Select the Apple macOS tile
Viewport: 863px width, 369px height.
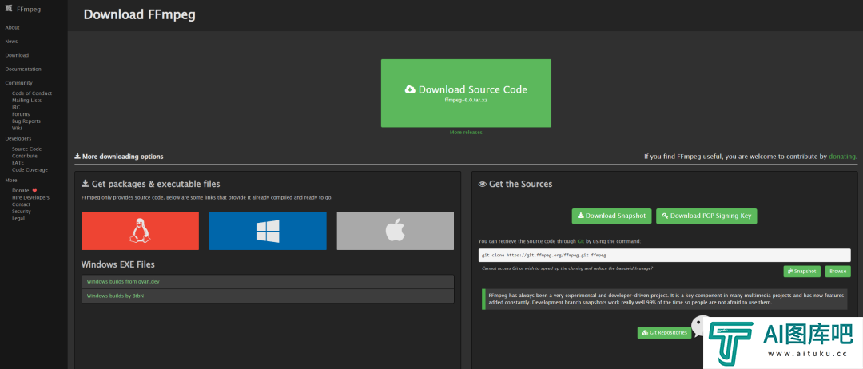coord(396,231)
